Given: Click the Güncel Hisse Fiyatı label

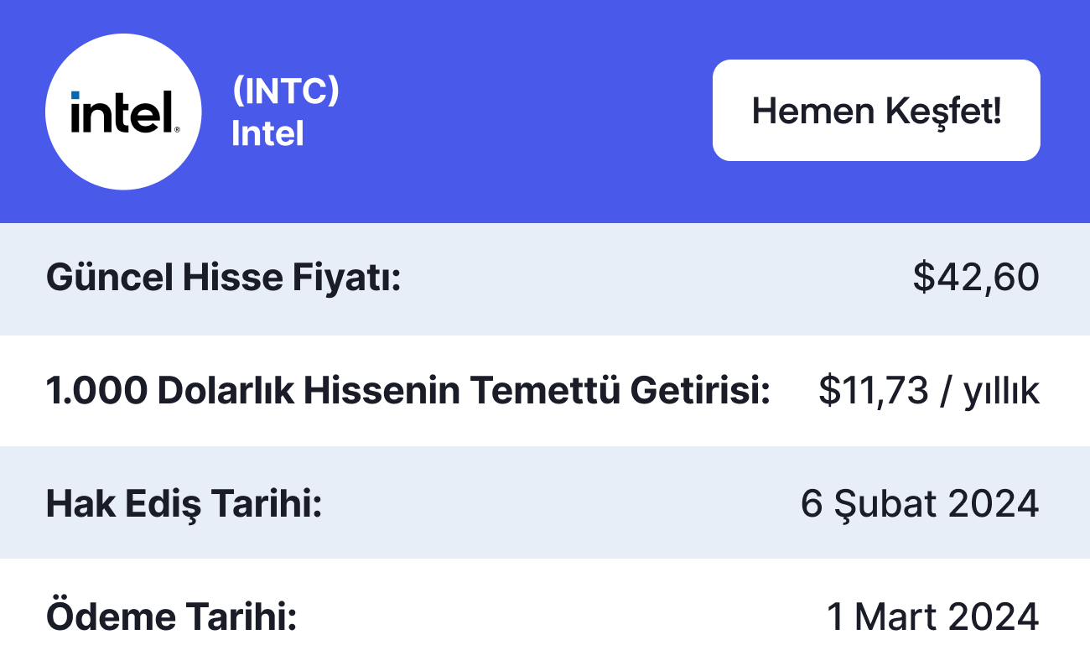Looking at the screenshot, I should pyautogui.click(x=224, y=278).
